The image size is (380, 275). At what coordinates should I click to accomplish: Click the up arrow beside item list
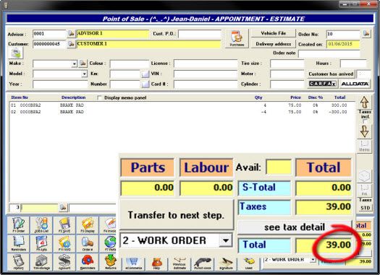[365, 102]
